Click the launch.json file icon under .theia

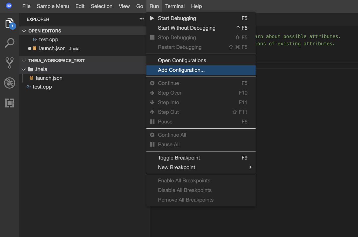click(31, 78)
